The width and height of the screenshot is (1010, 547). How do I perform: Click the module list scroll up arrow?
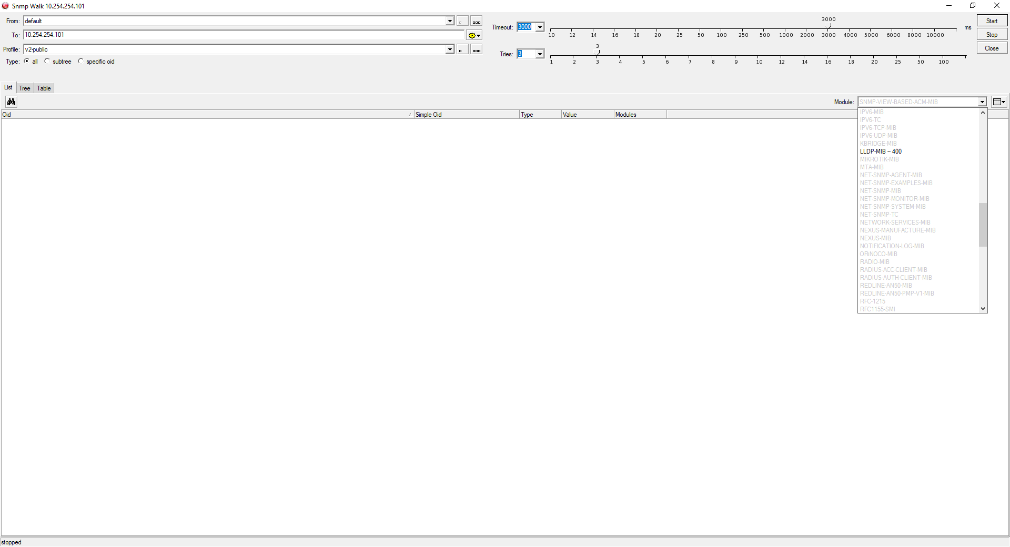tap(983, 113)
